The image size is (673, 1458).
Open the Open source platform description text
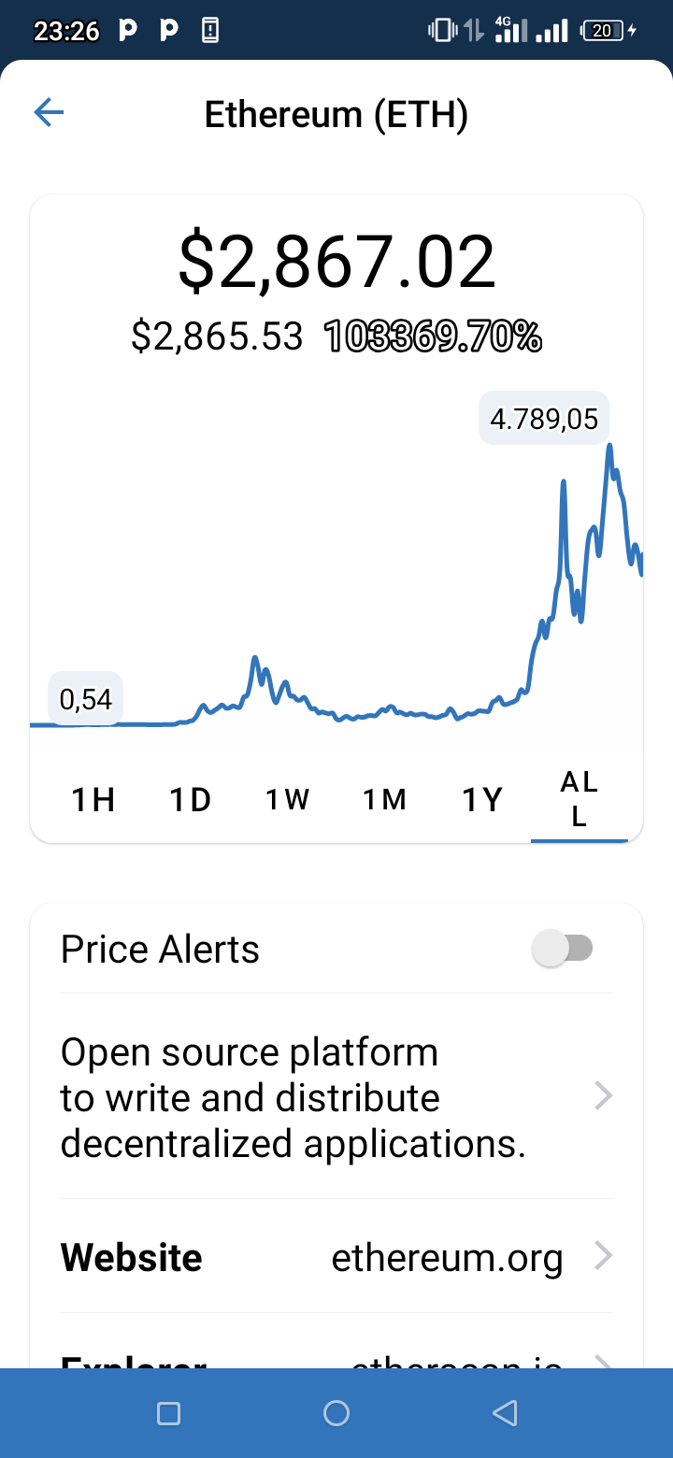[294, 1097]
